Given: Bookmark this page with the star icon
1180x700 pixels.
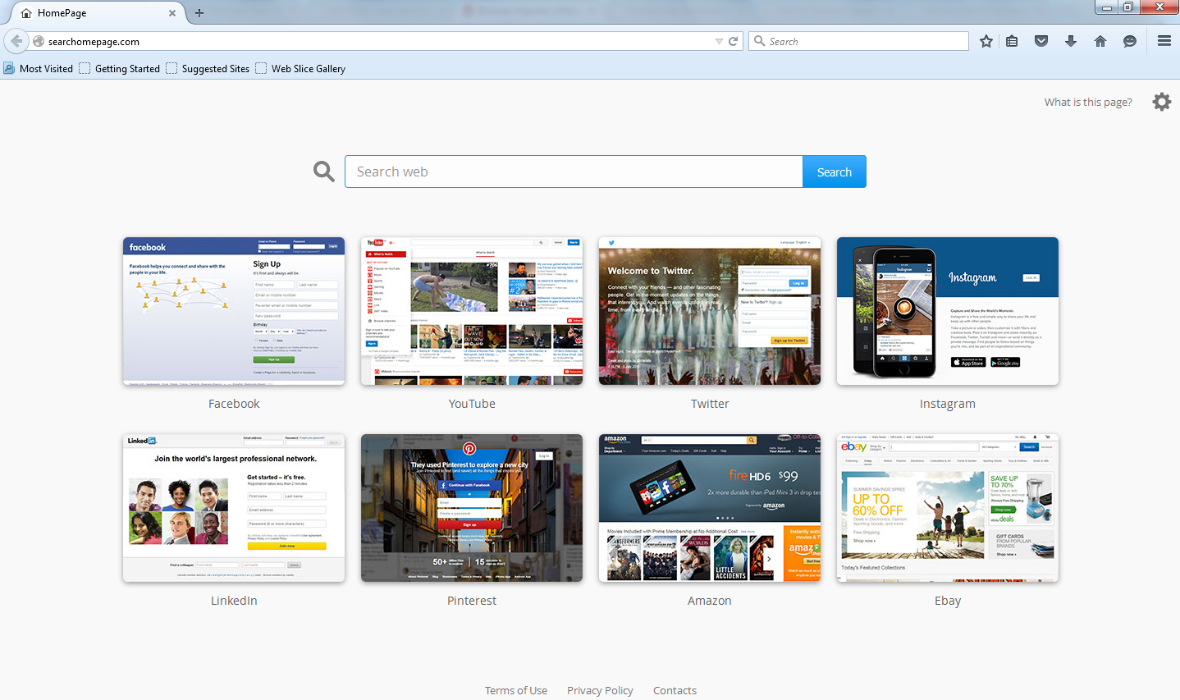Looking at the screenshot, I should [986, 41].
